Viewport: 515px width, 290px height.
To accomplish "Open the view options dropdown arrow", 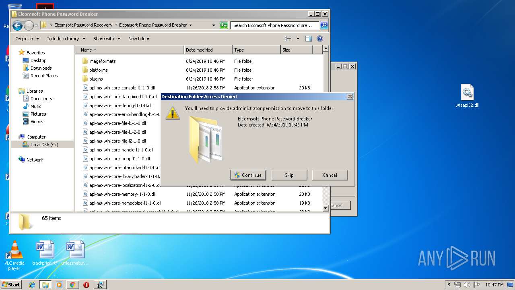I will (298, 39).
